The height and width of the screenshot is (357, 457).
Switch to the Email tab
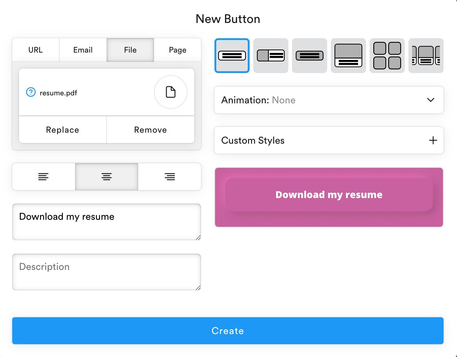pos(83,50)
